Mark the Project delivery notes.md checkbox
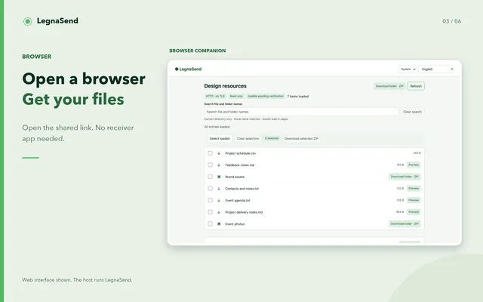 [x=210, y=212]
